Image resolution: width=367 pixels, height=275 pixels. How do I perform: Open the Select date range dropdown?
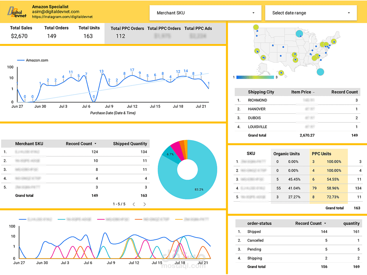(311, 13)
